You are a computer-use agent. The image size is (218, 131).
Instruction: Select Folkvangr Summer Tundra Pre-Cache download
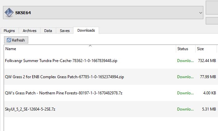111,61
